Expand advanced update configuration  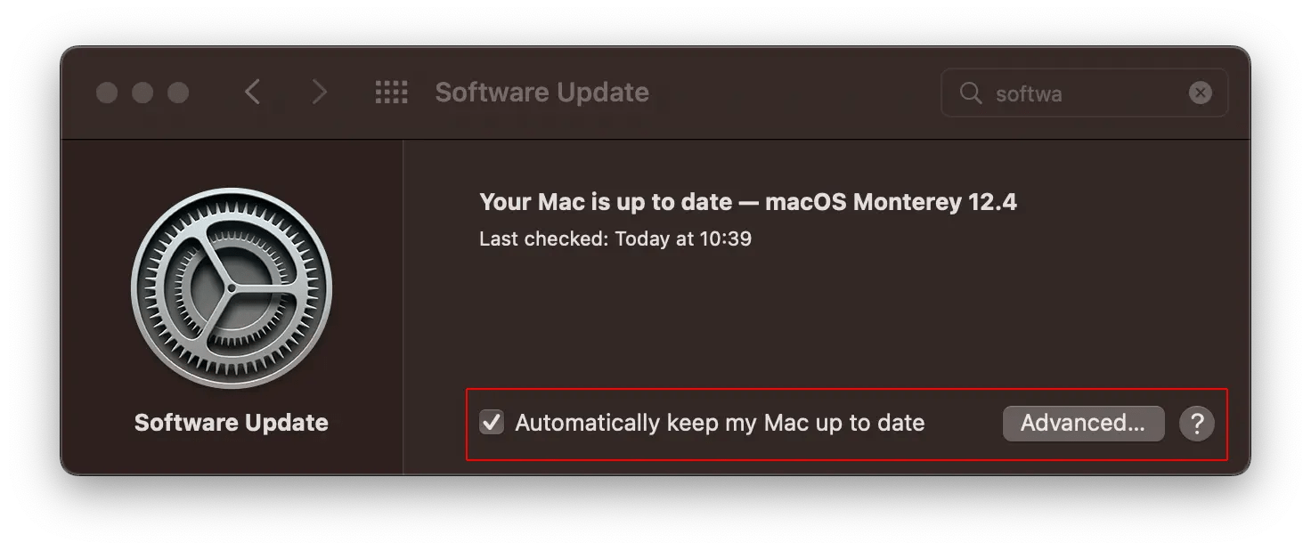tap(1083, 424)
